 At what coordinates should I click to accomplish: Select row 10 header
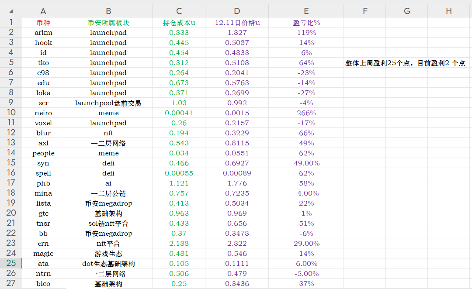point(11,113)
